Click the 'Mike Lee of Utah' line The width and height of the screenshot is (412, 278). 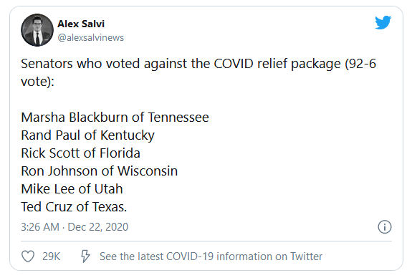pyautogui.click(x=72, y=189)
